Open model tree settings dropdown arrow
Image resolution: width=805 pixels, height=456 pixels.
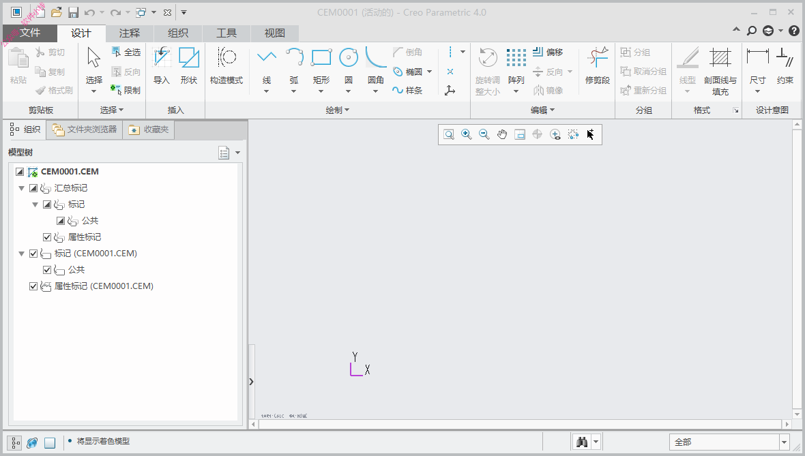click(237, 153)
